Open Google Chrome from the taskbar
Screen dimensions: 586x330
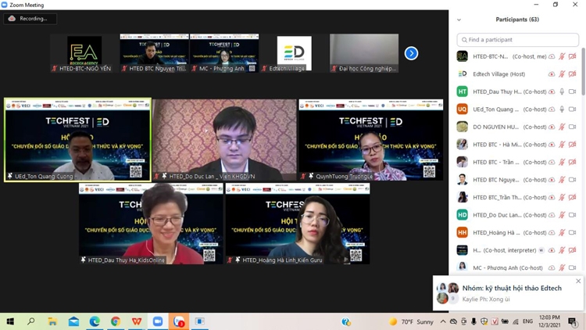[116, 321]
